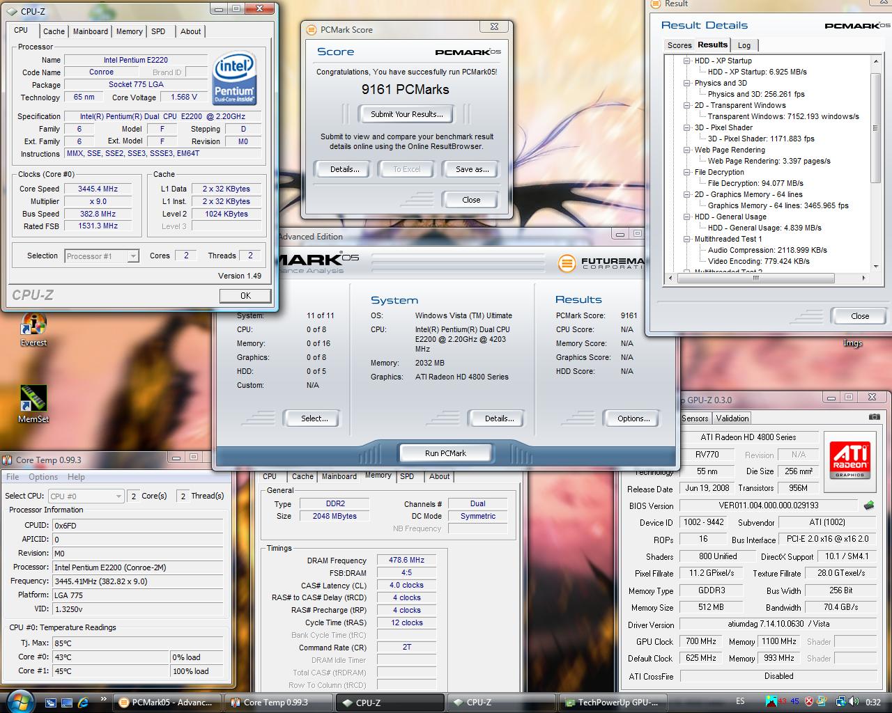Click the Intel Pentium logo in CPU-Z

[x=235, y=79]
